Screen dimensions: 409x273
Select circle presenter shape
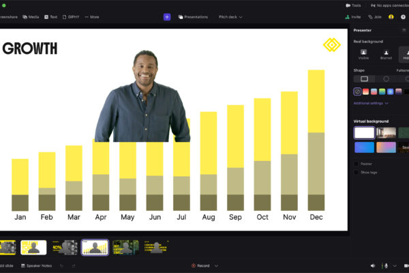386,79
